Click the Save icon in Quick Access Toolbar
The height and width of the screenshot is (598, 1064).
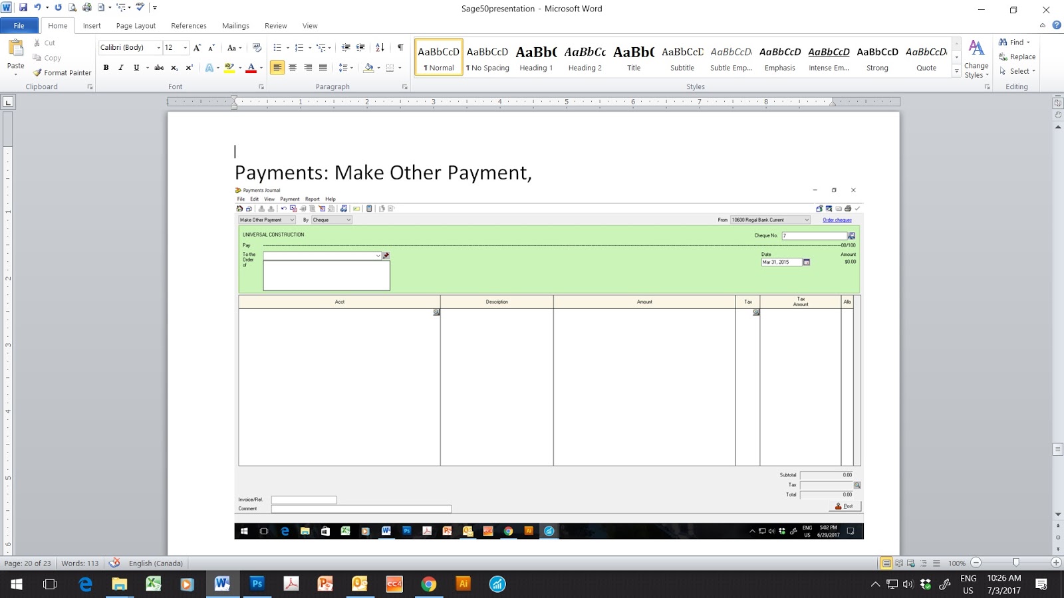pos(23,8)
